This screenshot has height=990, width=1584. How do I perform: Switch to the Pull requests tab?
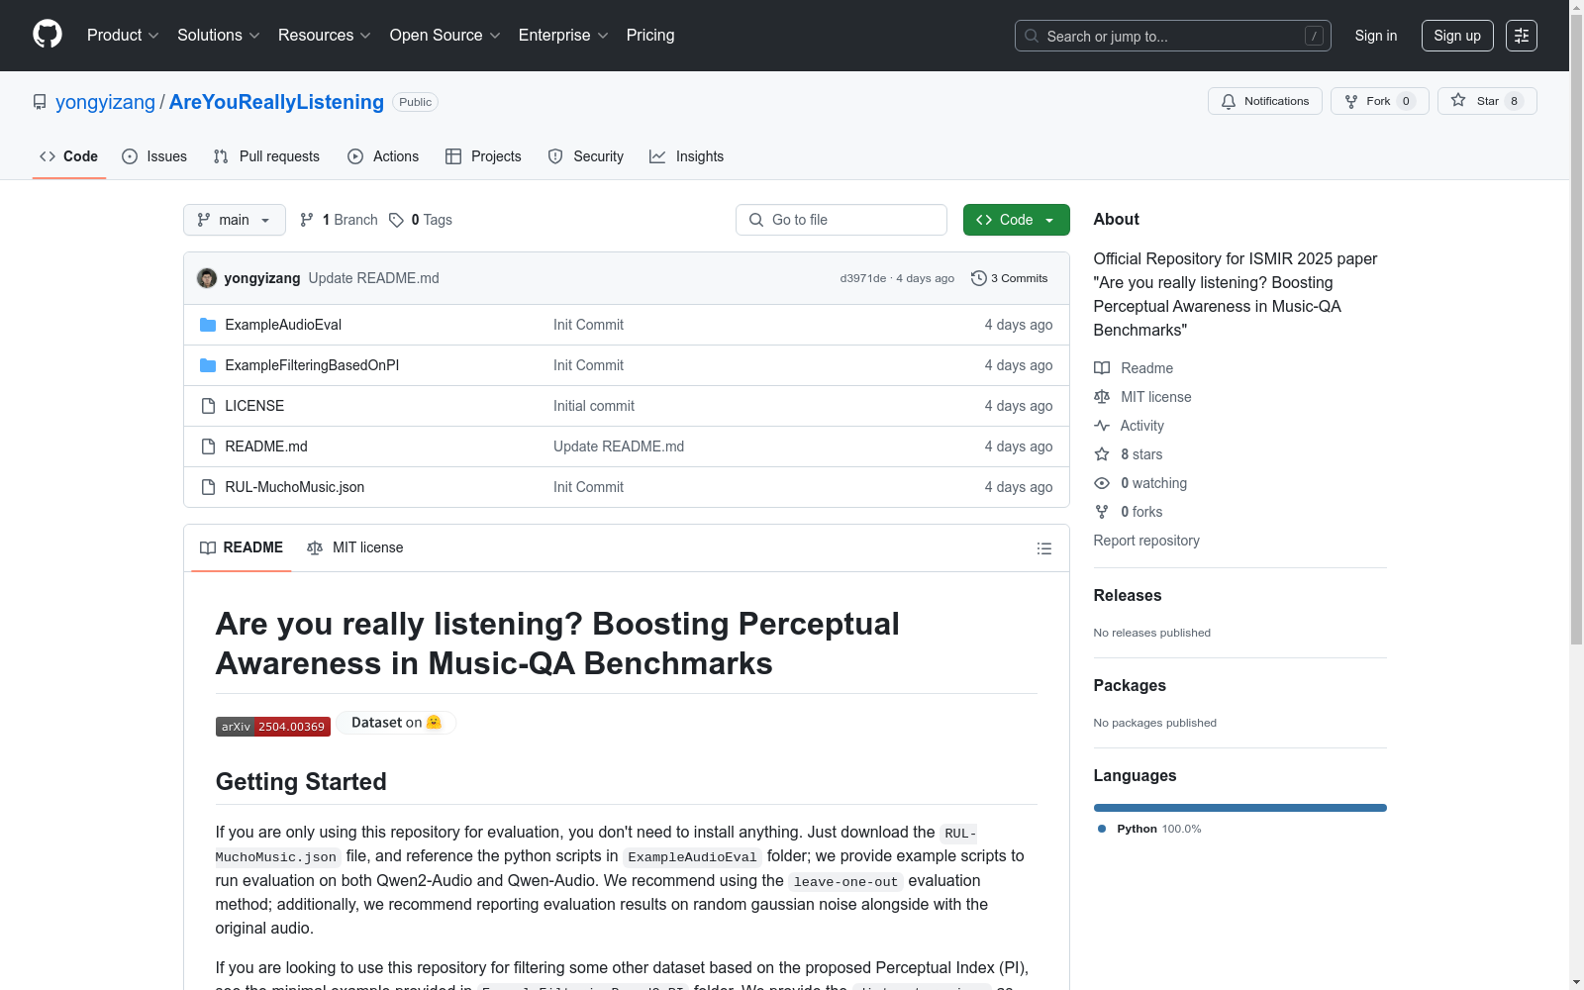[x=266, y=156]
